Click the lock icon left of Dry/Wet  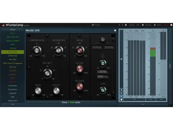pos(29,68)
